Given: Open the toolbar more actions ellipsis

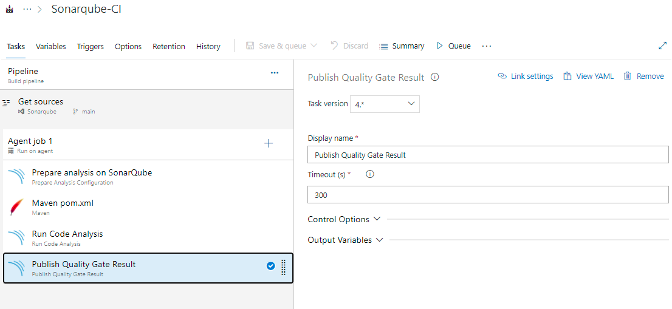Looking at the screenshot, I should click(x=486, y=46).
